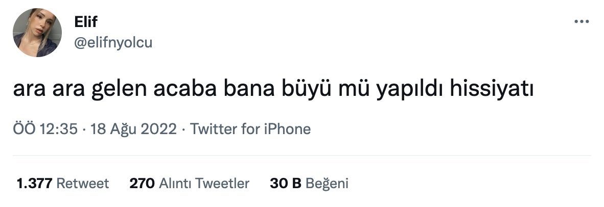Open the Beğeni likes label

[327, 184]
